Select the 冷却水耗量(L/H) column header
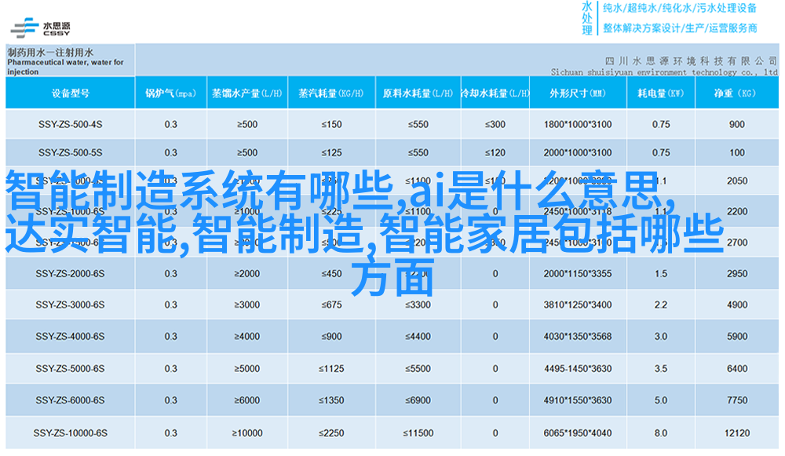This screenshot has width=785, height=456. [495, 93]
